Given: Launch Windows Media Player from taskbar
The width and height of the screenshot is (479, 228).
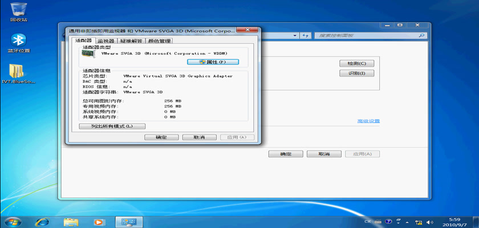Looking at the screenshot, I should pos(98,221).
